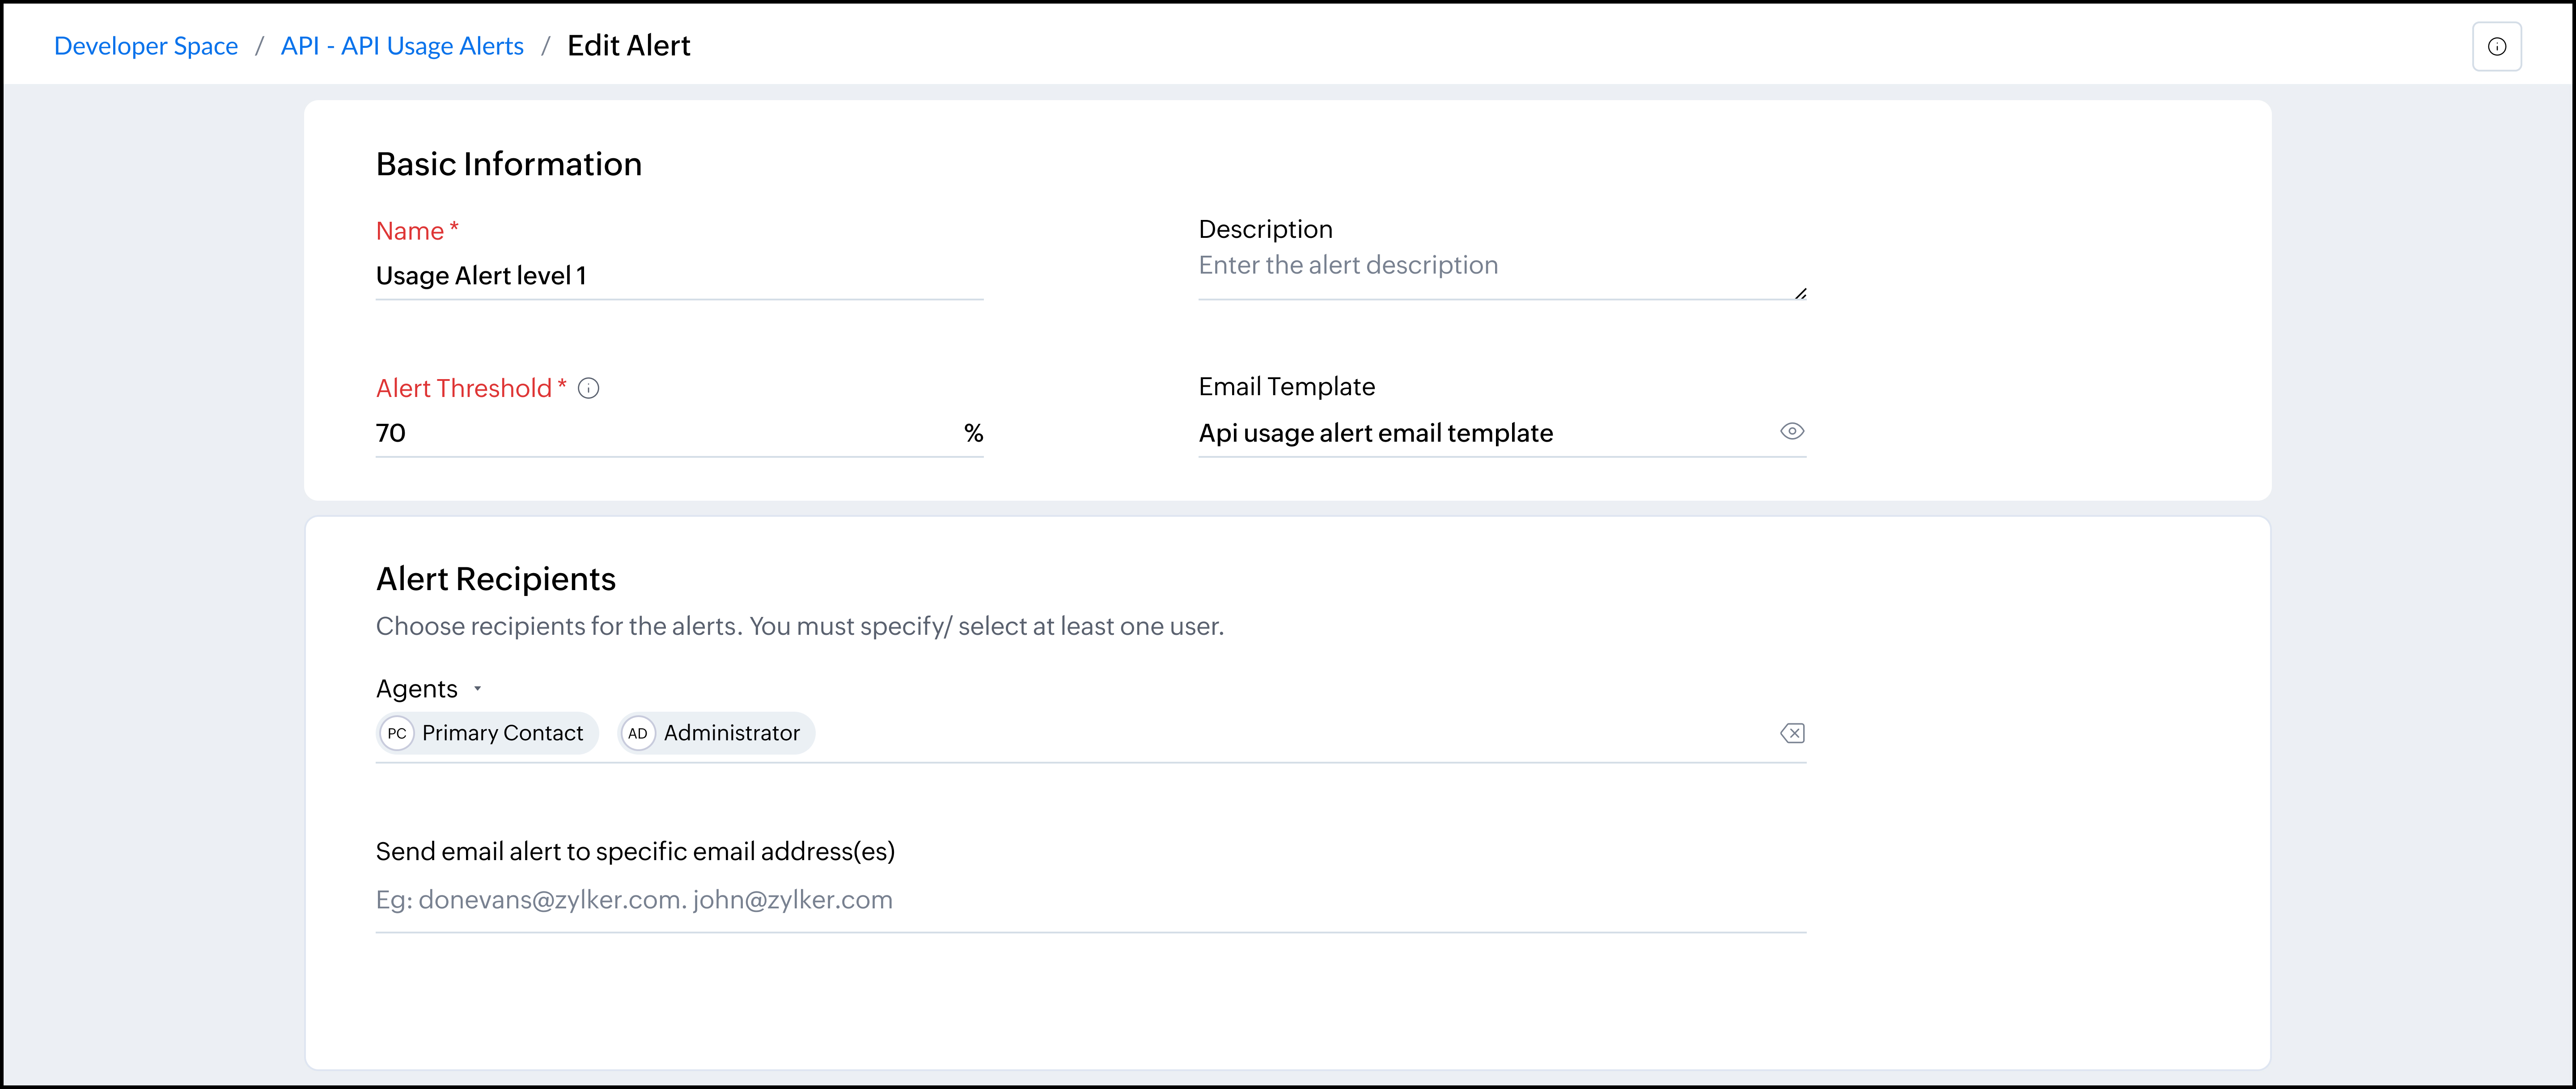Expand the Agents dropdown arrow
Image resolution: width=2576 pixels, height=1089 pixels.
click(478, 689)
